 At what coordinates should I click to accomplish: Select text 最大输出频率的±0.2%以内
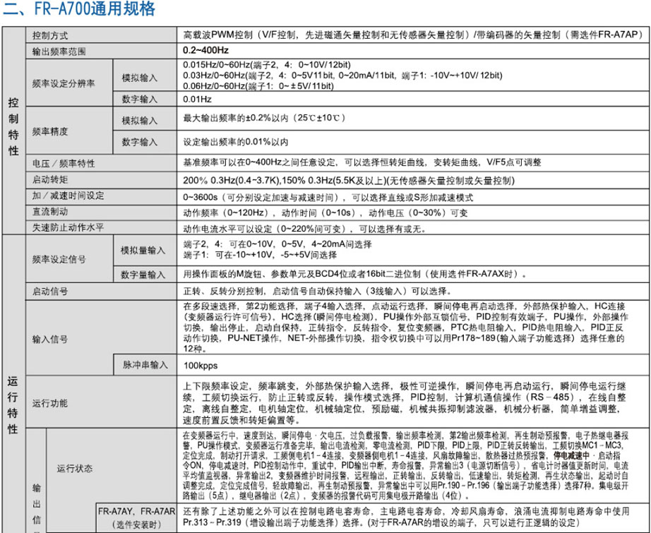pyautogui.click(x=236, y=118)
